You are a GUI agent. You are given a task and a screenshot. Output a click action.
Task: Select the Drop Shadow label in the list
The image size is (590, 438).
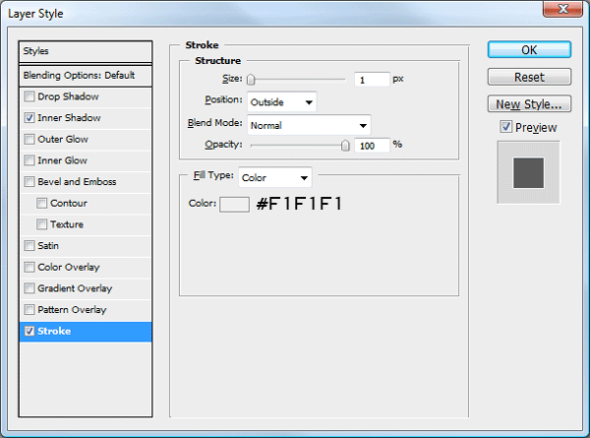[68, 96]
